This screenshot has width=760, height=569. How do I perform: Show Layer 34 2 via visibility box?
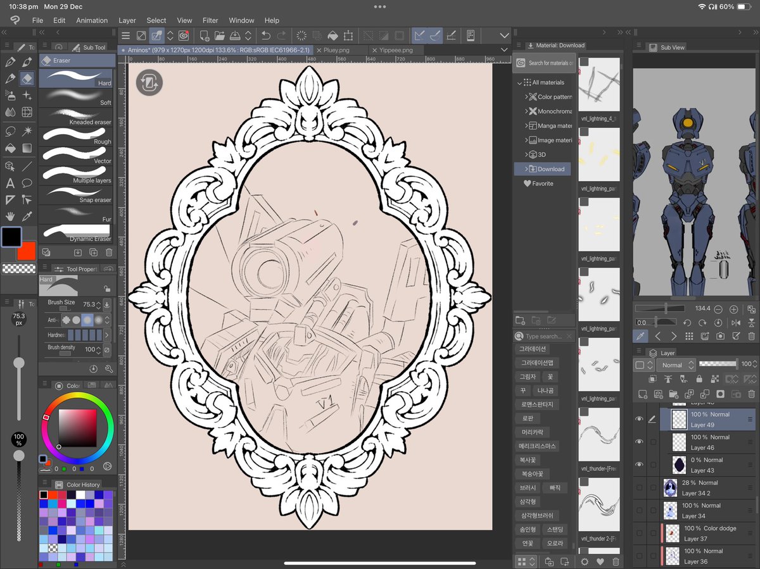pos(639,487)
